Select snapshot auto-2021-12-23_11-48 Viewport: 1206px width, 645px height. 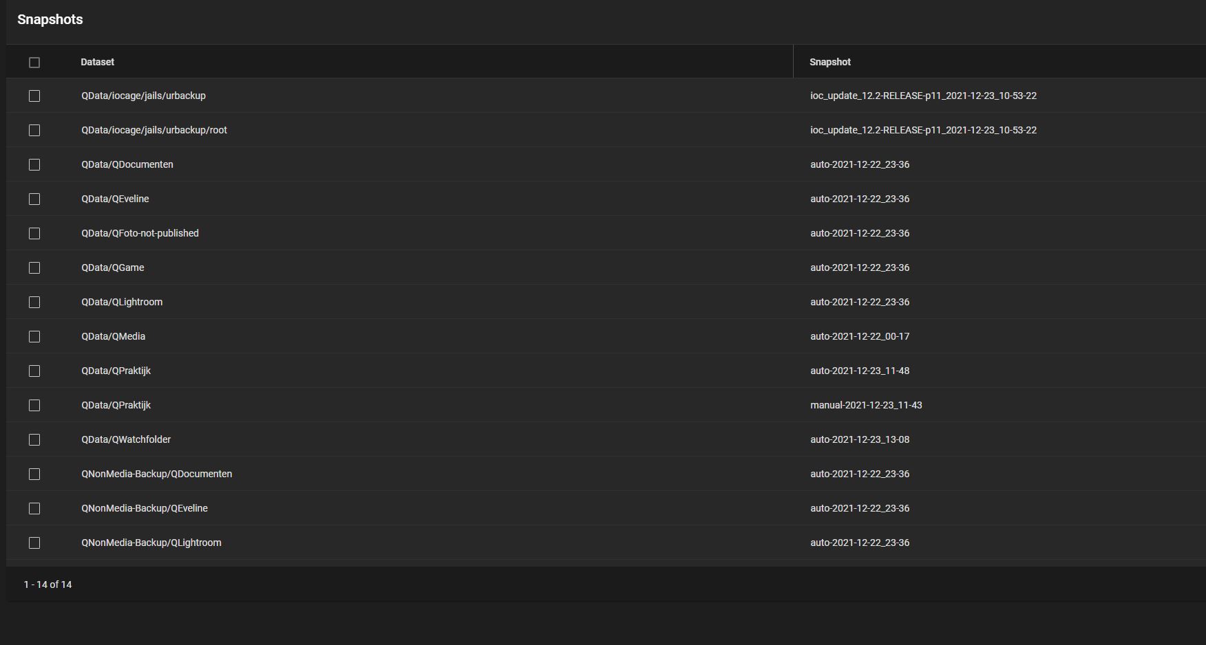point(860,371)
